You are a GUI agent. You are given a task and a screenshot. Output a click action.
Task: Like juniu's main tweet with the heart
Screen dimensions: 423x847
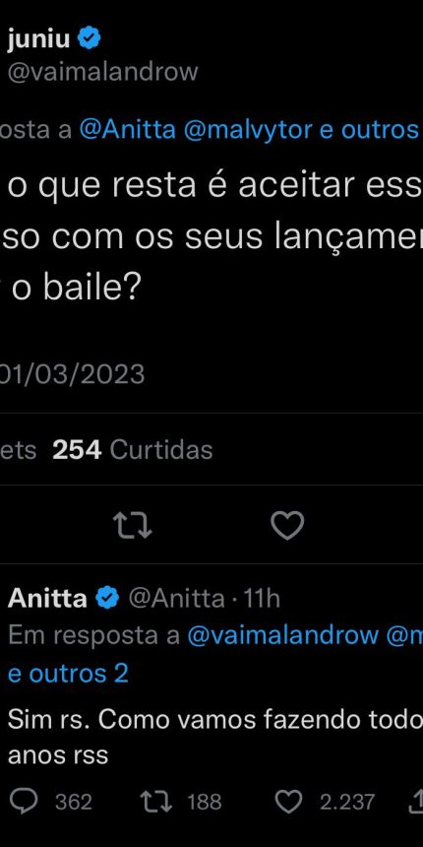[x=287, y=526]
